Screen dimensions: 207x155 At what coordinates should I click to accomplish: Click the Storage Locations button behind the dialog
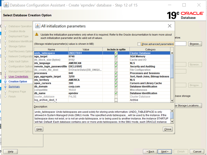(x=188, y=106)
